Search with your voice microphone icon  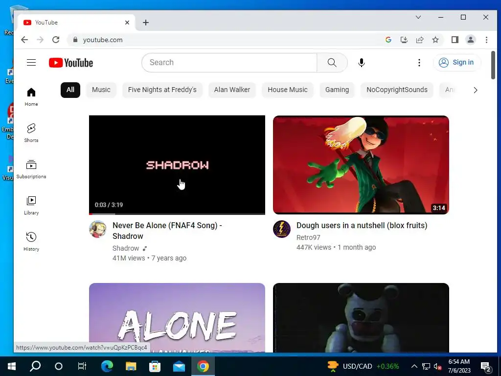362,63
